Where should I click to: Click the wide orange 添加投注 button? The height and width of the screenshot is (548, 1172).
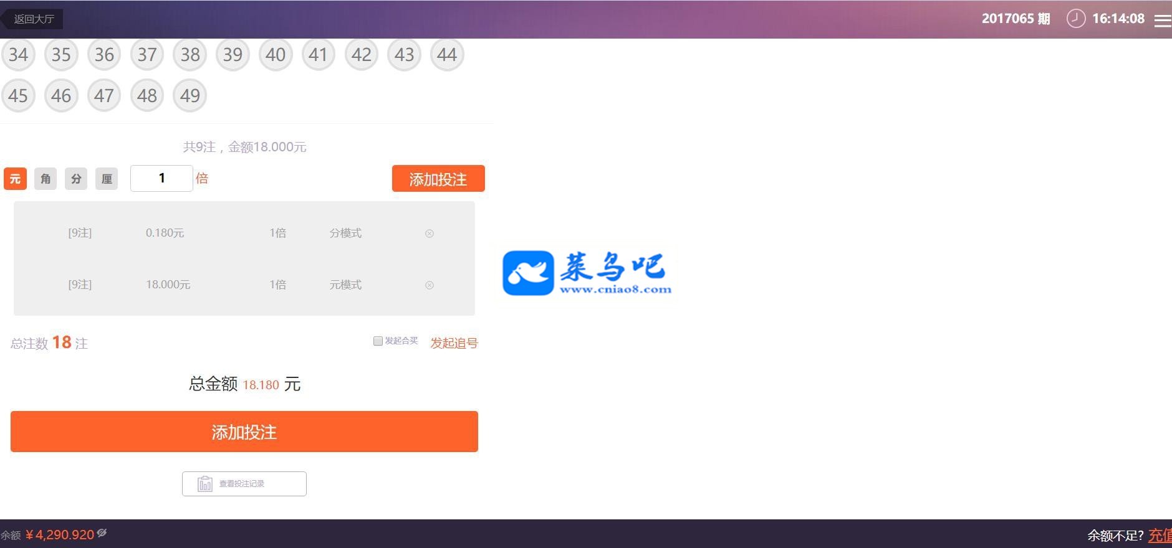[x=244, y=432]
